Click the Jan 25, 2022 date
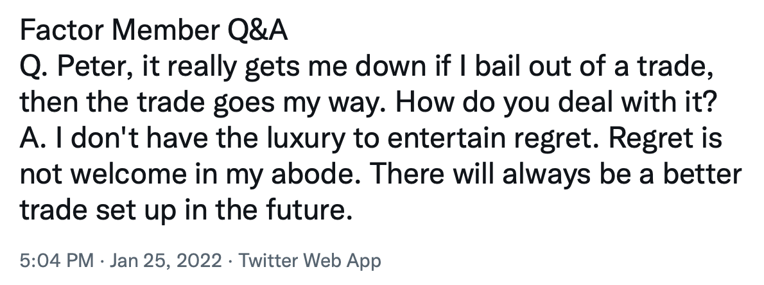The width and height of the screenshot is (764, 285). [166, 261]
